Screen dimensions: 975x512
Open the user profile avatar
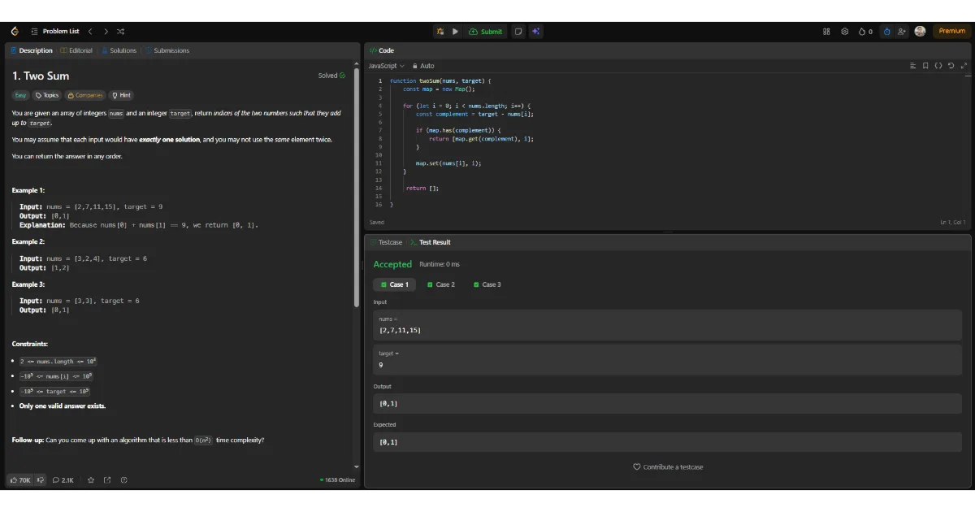click(x=920, y=32)
